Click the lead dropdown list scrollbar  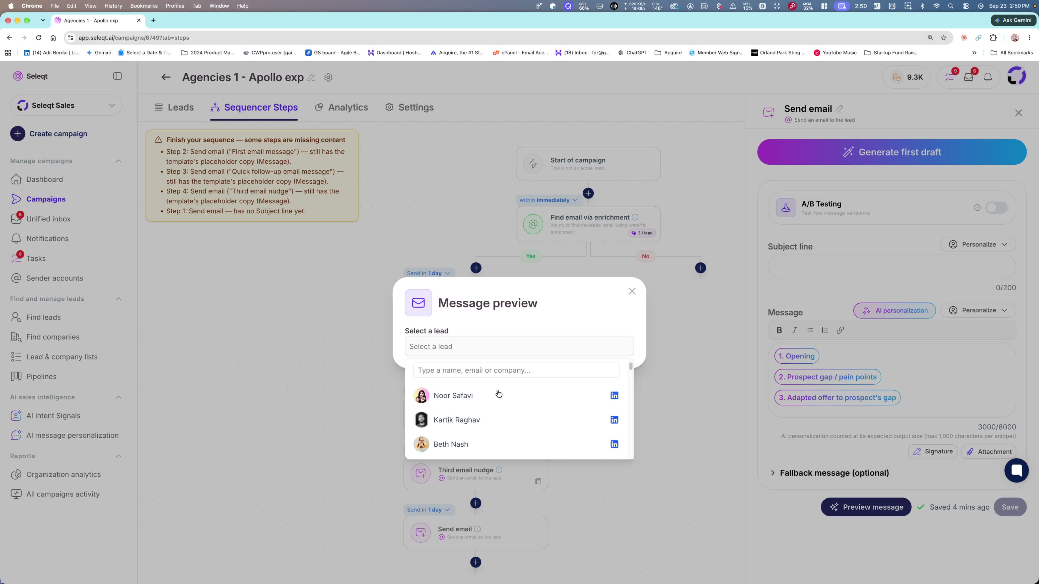pos(630,366)
